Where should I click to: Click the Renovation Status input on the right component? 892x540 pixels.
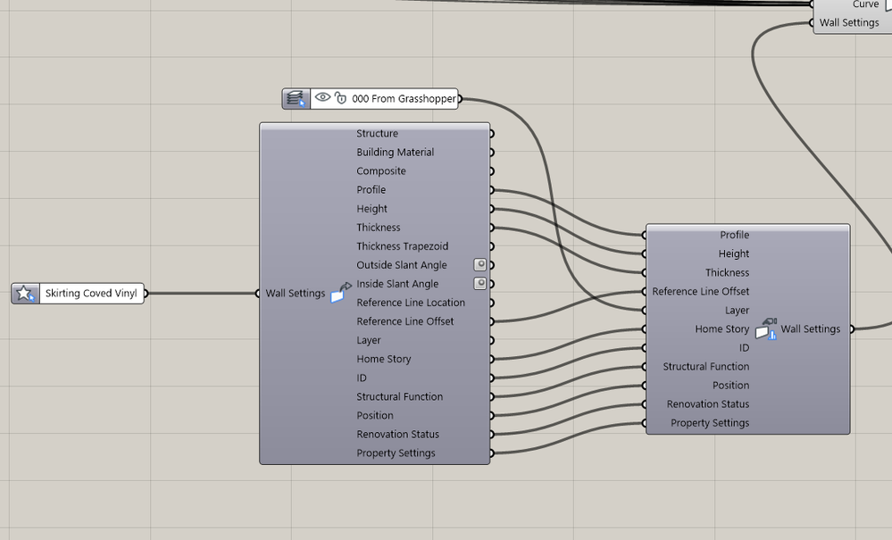click(645, 403)
